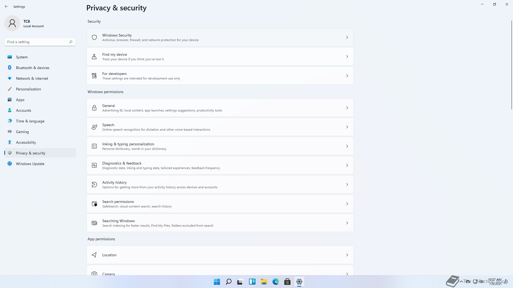Expand Speech row chevron
The height and width of the screenshot is (288, 513).
coord(347,127)
